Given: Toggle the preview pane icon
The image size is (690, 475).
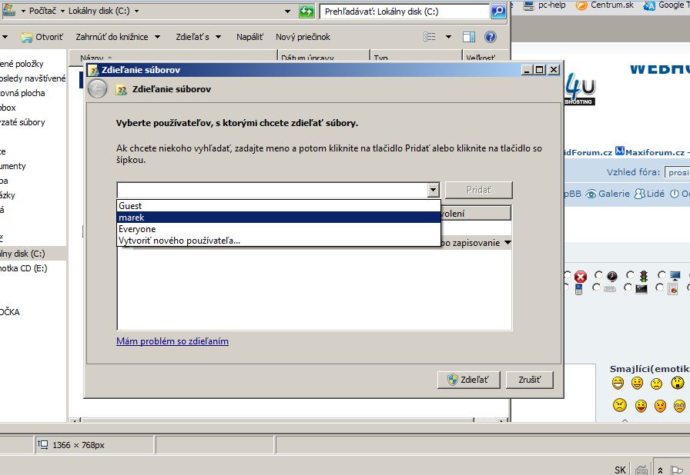Looking at the screenshot, I should click(x=469, y=37).
